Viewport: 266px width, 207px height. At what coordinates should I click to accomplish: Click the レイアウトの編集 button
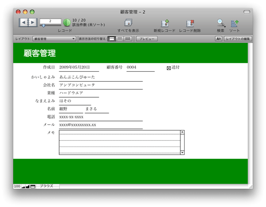238,39
